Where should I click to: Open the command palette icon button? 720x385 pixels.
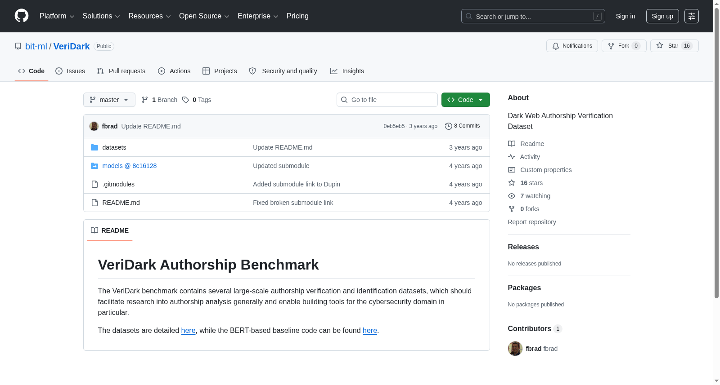point(692,16)
